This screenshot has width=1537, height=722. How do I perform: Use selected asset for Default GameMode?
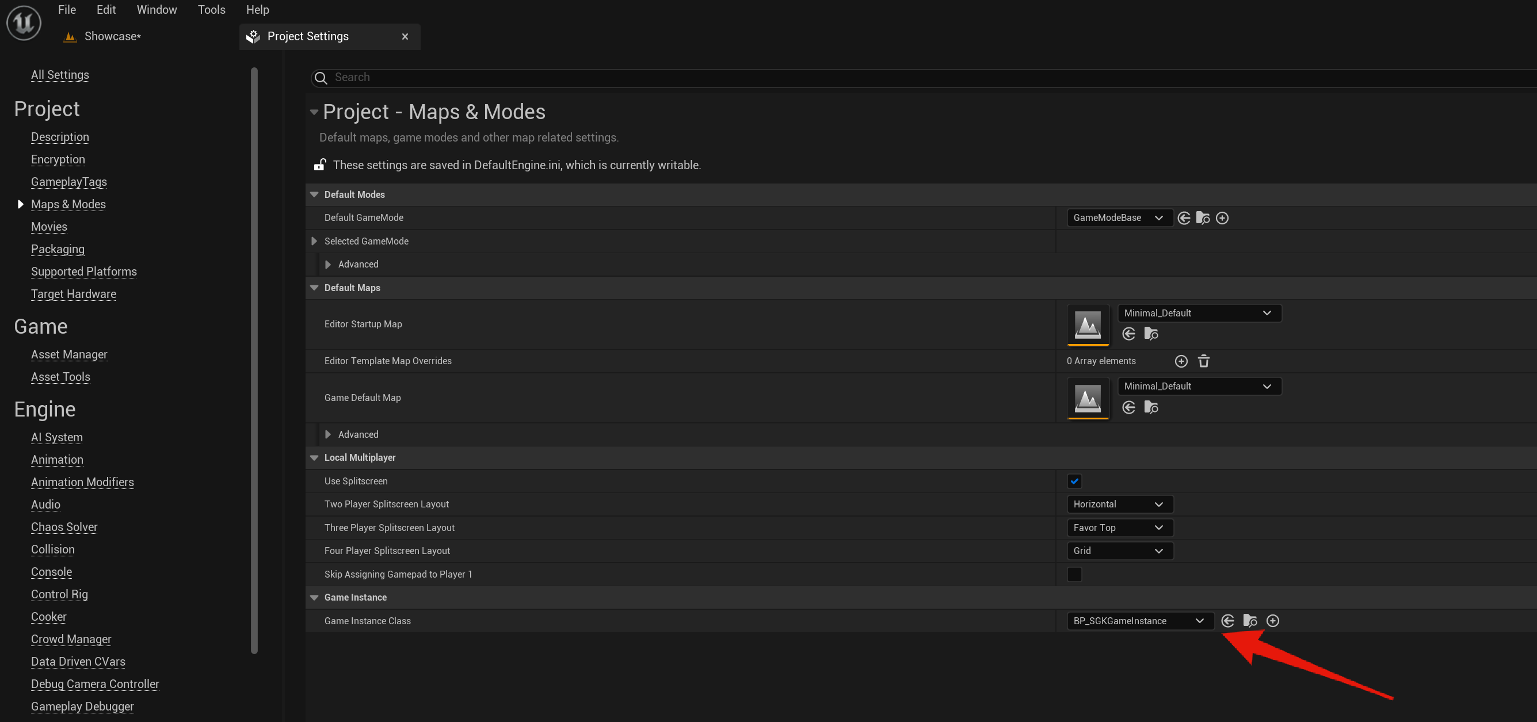click(x=1184, y=218)
